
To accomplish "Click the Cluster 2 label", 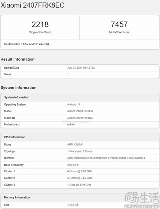I will pos(9,178).
